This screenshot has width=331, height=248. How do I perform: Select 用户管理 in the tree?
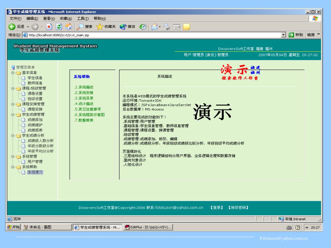tap(35, 161)
